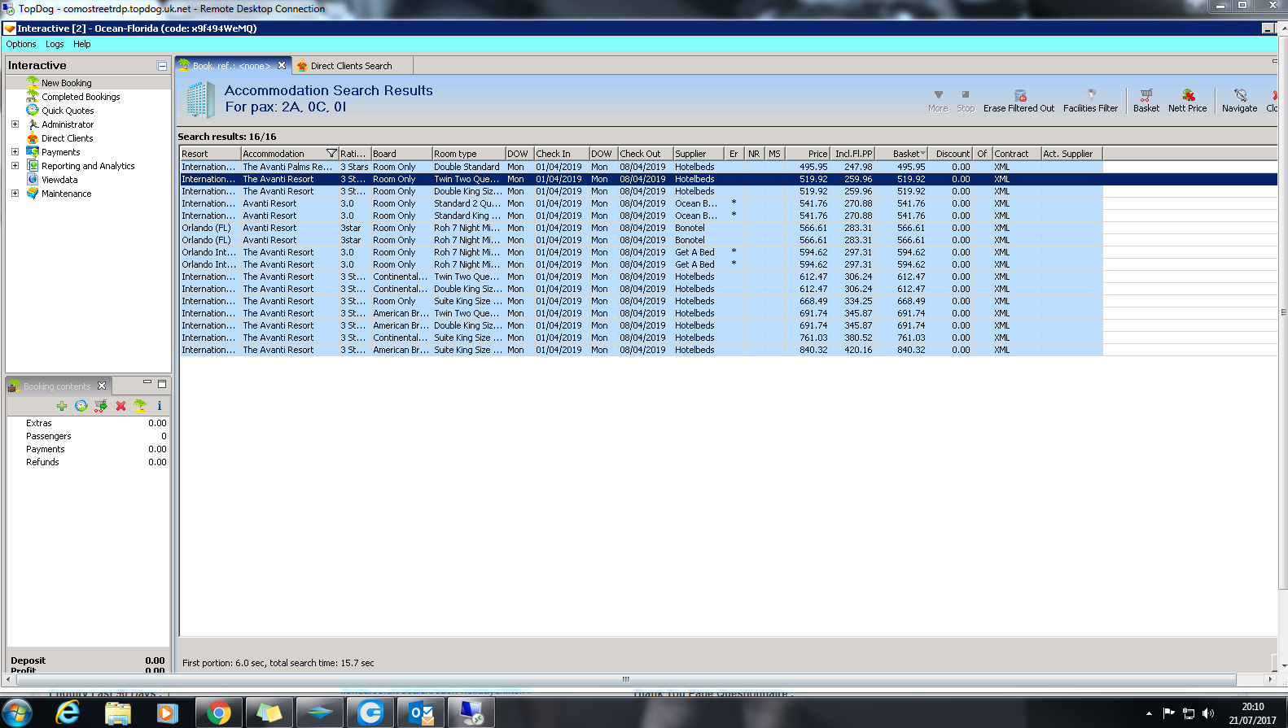
Task: Sort by the Resort column header
Action: pyautogui.click(x=210, y=154)
